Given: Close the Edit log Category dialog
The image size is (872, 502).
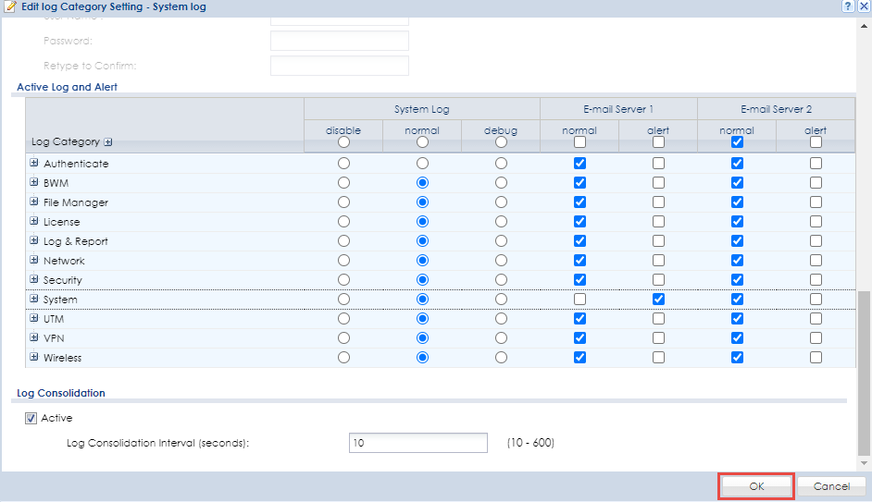Looking at the screenshot, I should coord(863,6).
